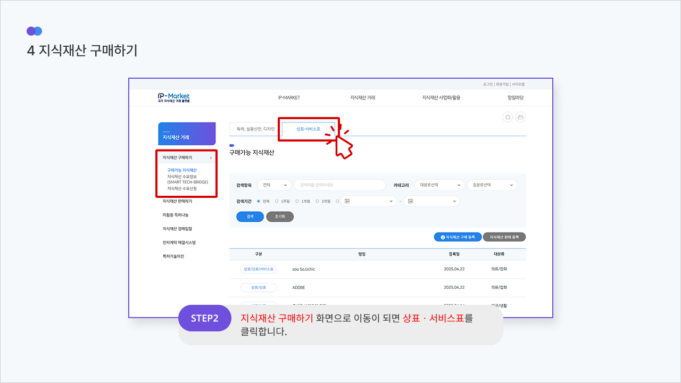Open 지식재산 사업화/활용 in top menu

click(441, 98)
